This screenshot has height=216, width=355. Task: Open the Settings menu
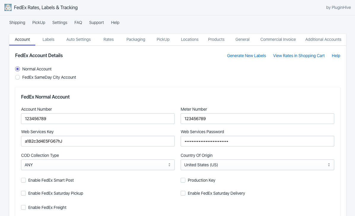[60, 22]
